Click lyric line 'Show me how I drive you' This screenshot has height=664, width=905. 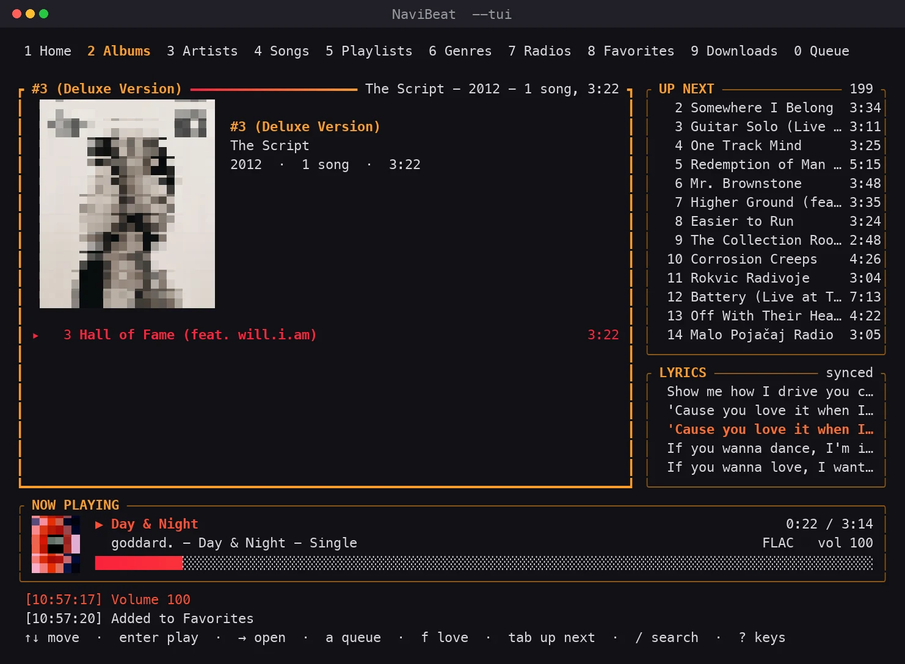point(770,391)
